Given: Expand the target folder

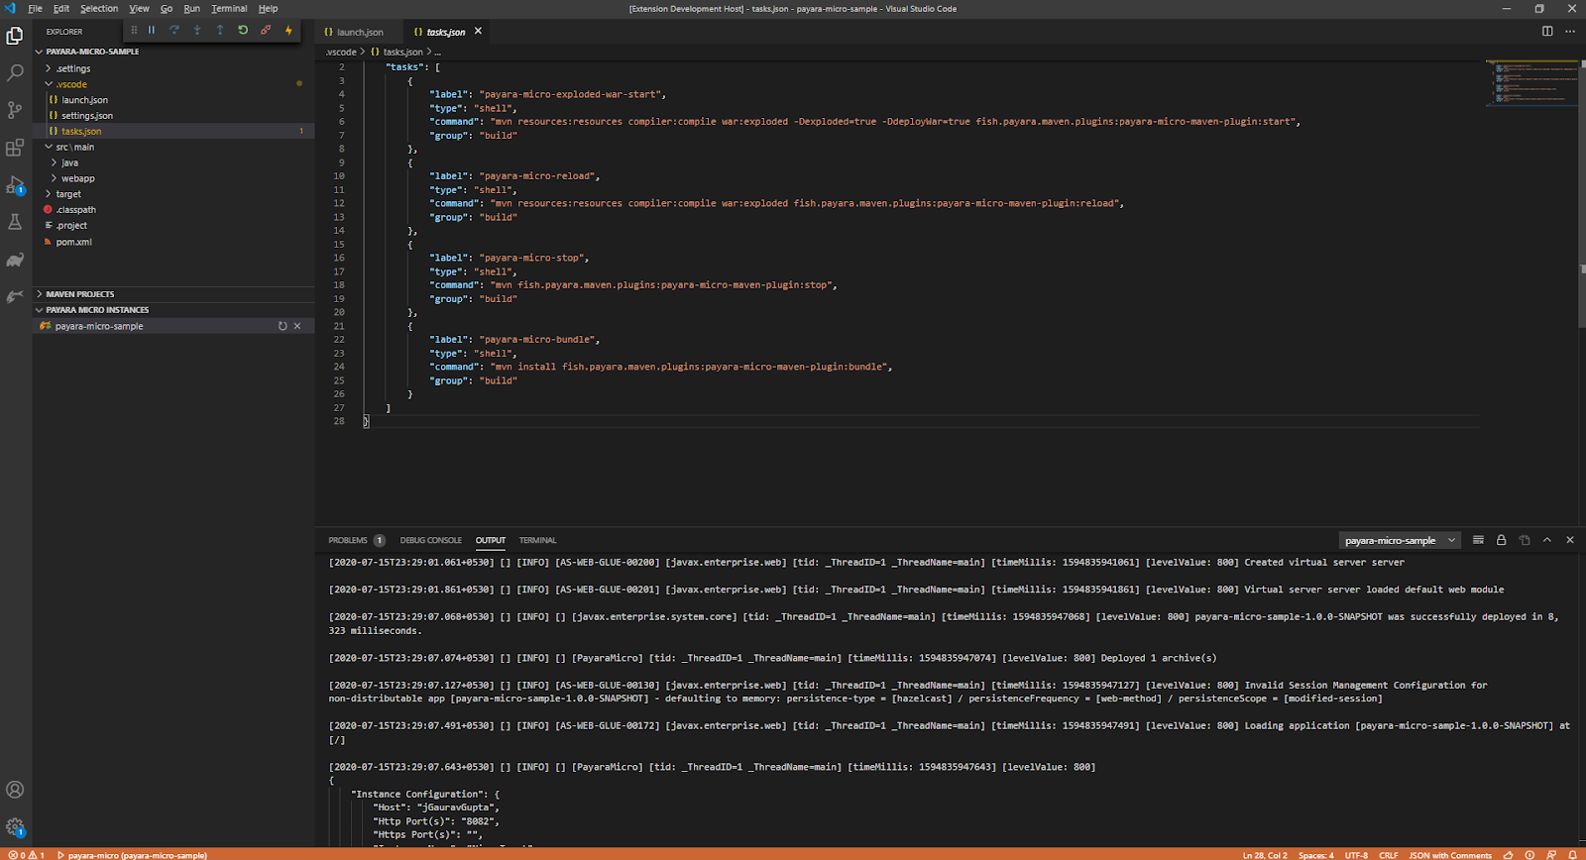Looking at the screenshot, I should (x=68, y=194).
